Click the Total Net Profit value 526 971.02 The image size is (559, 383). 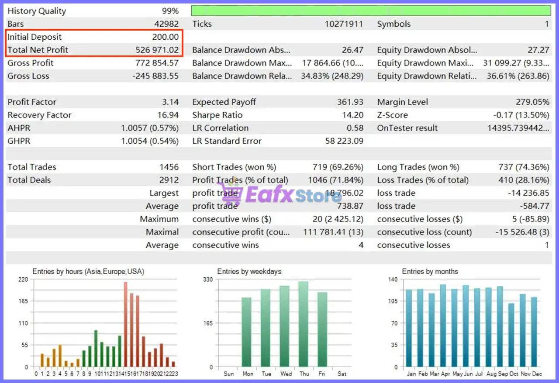tap(157, 50)
